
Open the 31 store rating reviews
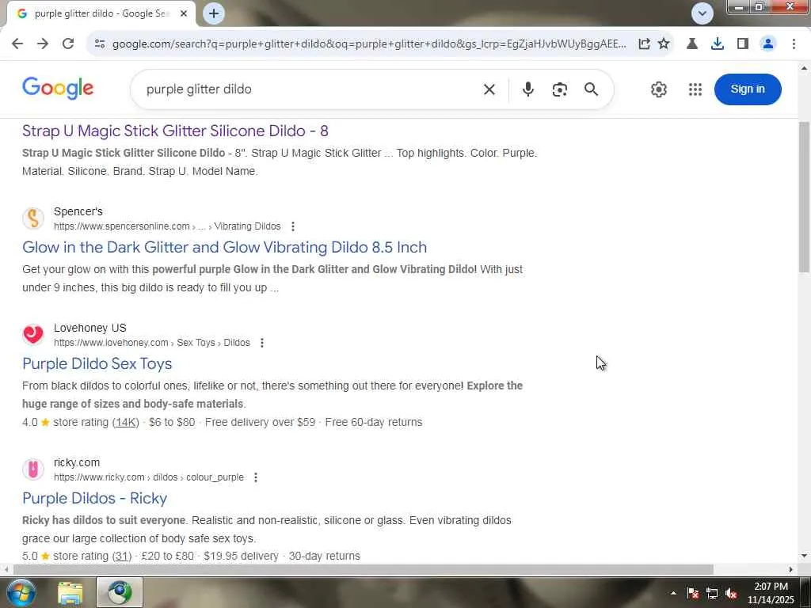tap(122, 557)
